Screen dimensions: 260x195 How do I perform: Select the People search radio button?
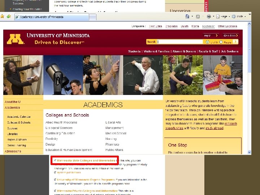point(221,42)
